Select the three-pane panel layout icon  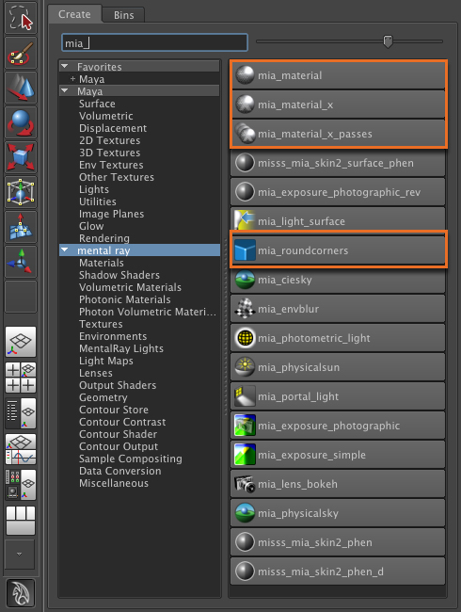coord(21,521)
